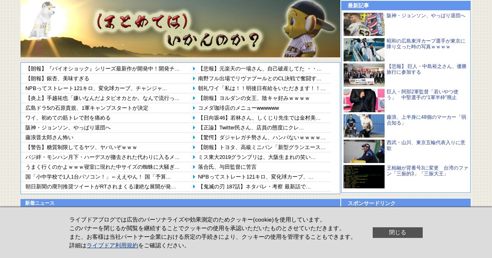Image resolution: width=492 pixels, height=258 pixels.
Task: Open thumbnail for 西武・山川 article
Action: pyautogui.click(x=364, y=151)
